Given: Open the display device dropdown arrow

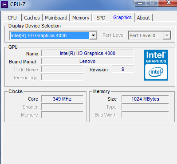Looking at the screenshot, I should pos(93,35).
